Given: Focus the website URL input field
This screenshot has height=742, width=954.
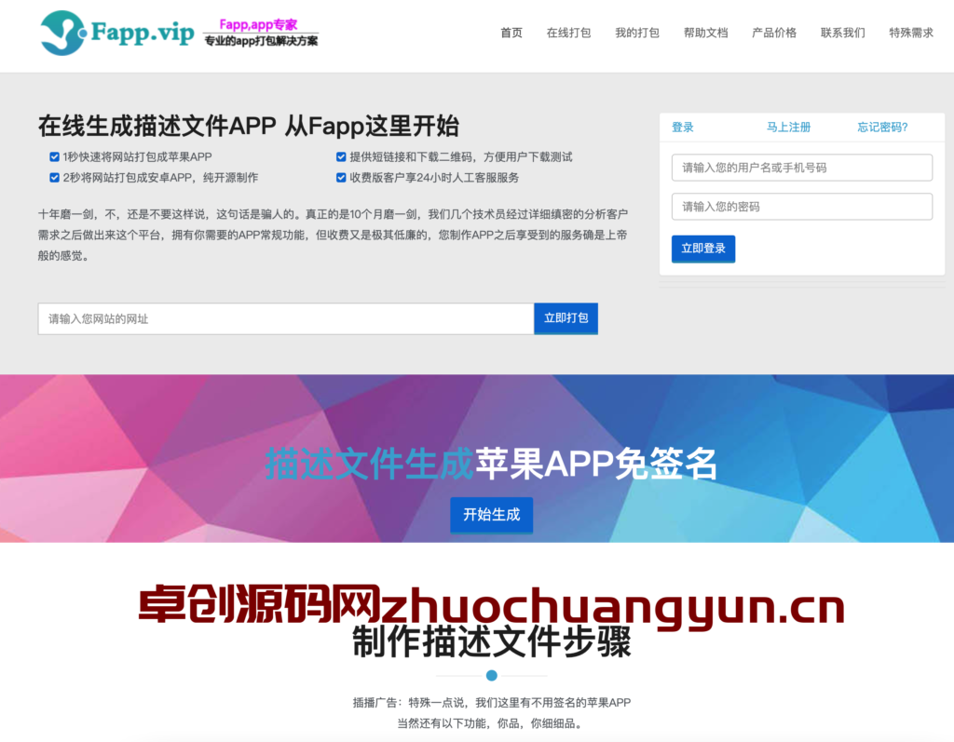Looking at the screenshot, I should point(286,318).
